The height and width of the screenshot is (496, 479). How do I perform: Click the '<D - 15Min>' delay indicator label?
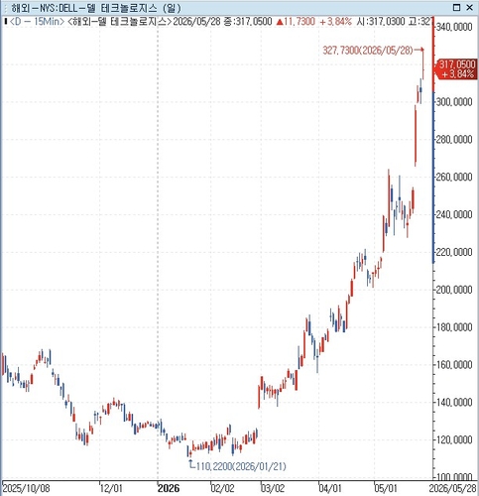[x=37, y=22]
